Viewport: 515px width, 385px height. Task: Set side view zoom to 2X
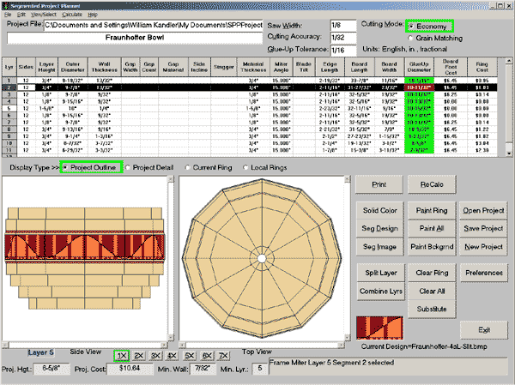139,355
